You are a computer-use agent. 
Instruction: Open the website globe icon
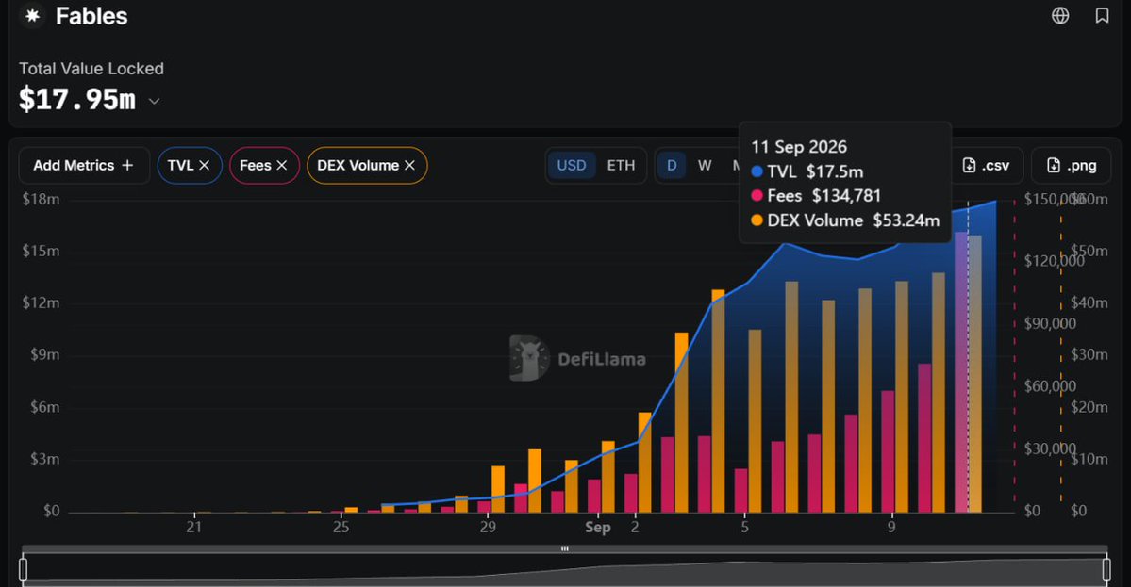tap(1060, 15)
